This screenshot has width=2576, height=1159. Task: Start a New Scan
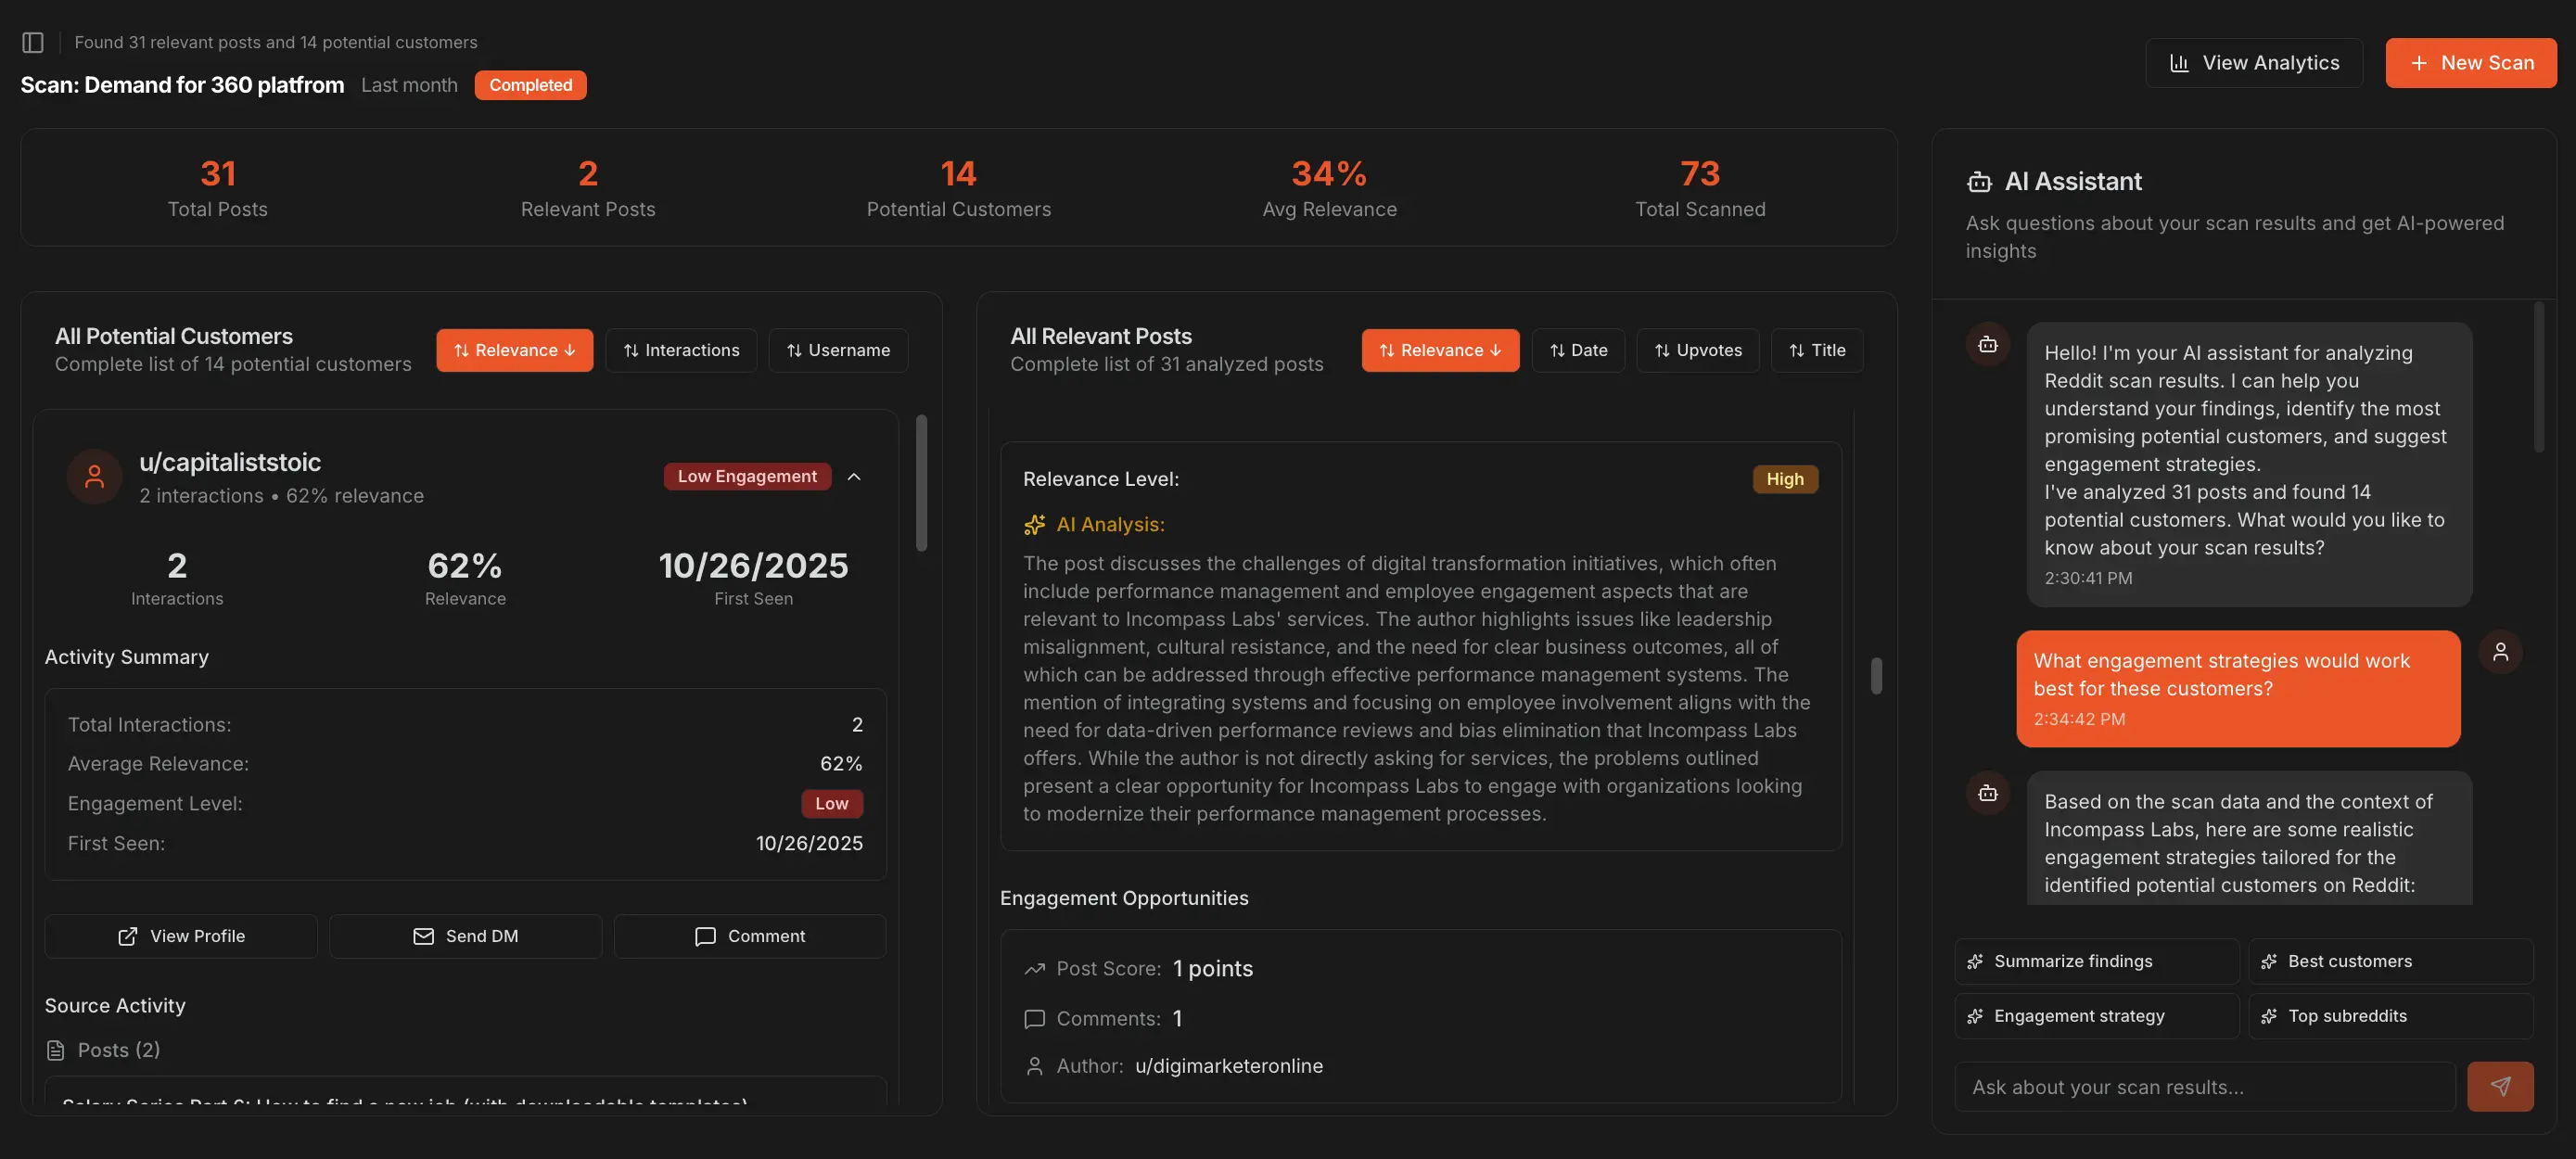[x=2470, y=63]
